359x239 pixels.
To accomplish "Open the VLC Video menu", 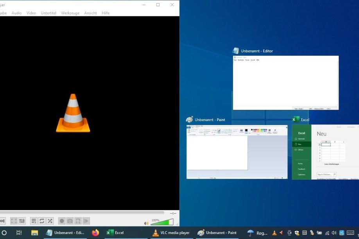I will click(31, 13).
